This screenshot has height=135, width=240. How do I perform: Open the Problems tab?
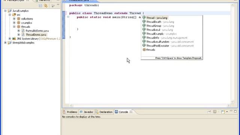(x=70, y=112)
